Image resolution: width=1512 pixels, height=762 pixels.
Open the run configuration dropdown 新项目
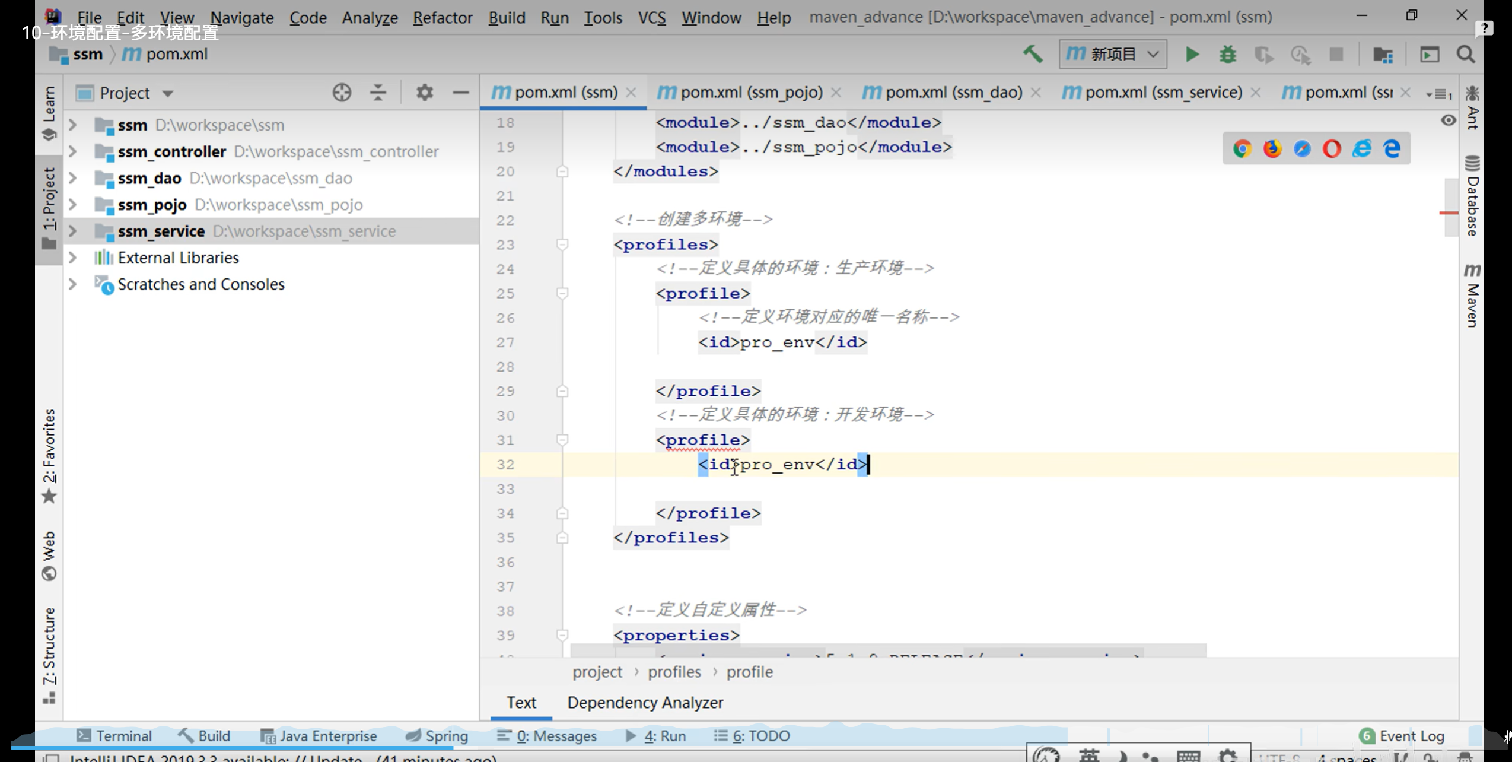[x=1112, y=55]
